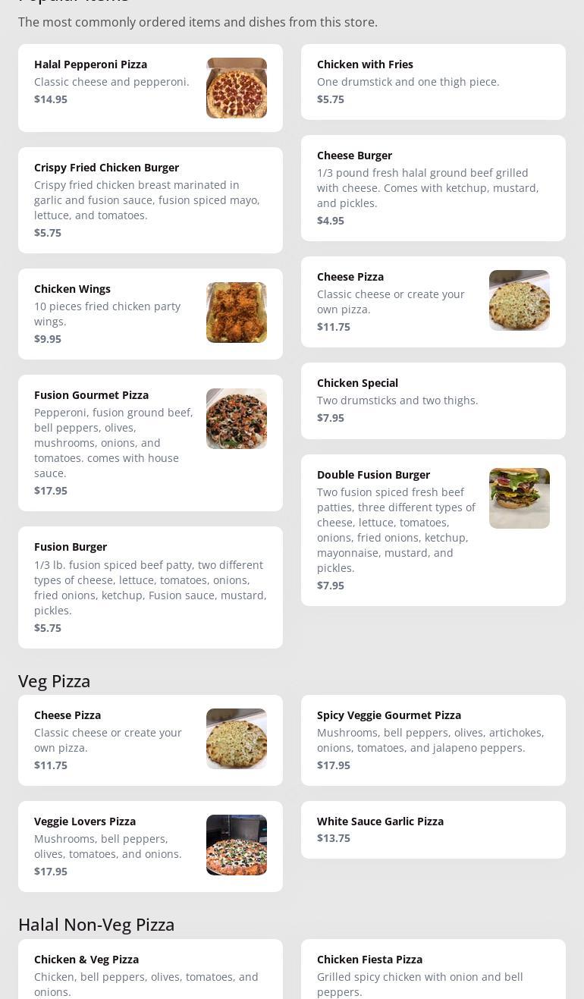The image size is (584, 999).
Task: Open the Fusion Burger item card
Action: click(x=150, y=587)
